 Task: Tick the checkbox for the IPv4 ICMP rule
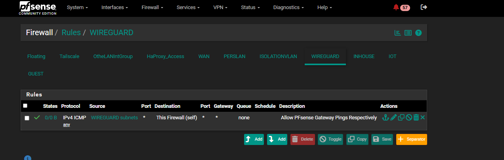(27, 118)
